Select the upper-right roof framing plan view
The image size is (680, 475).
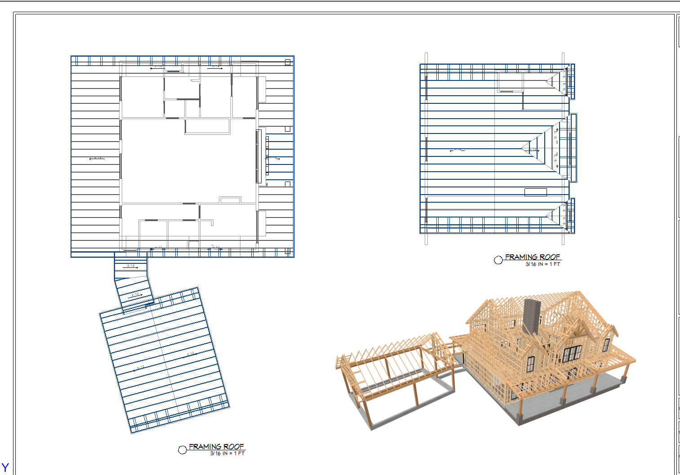(498, 149)
